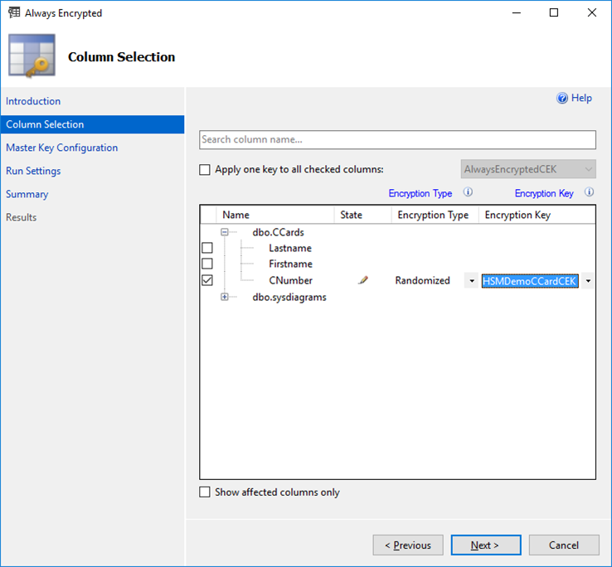Open the Randomized encryption type dropdown
The height and width of the screenshot is (567, 612).
(x=472, y=281)
